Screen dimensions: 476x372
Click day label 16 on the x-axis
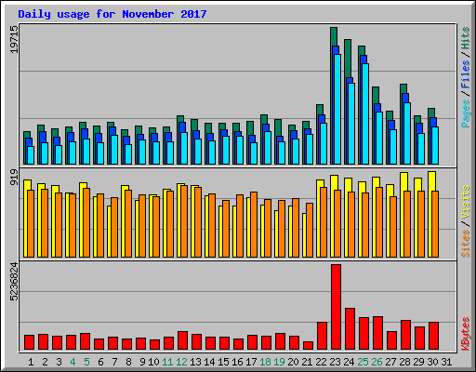coord(237,362)
